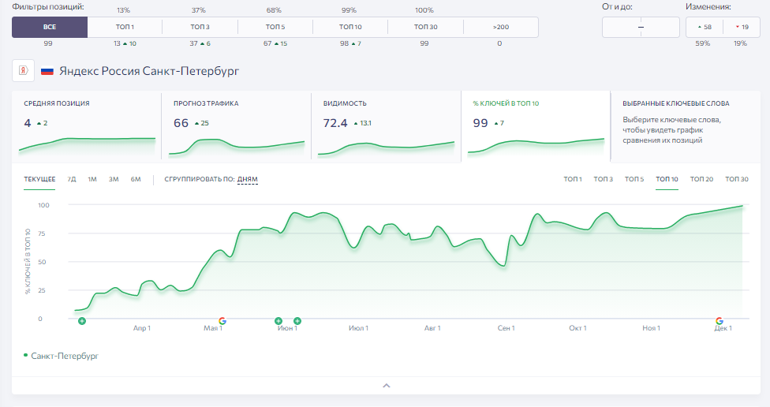Open the group by ДНЯМ dropdown

[248, 179]
